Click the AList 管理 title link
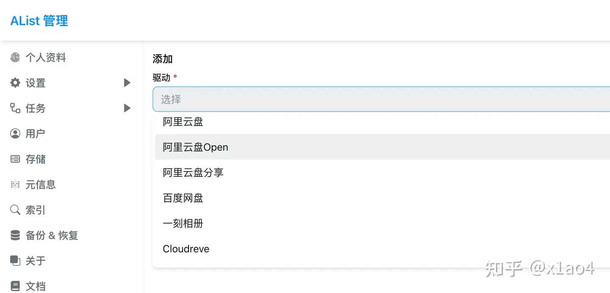The height and width of the screenshot is (293, 610). pos(39,21)
